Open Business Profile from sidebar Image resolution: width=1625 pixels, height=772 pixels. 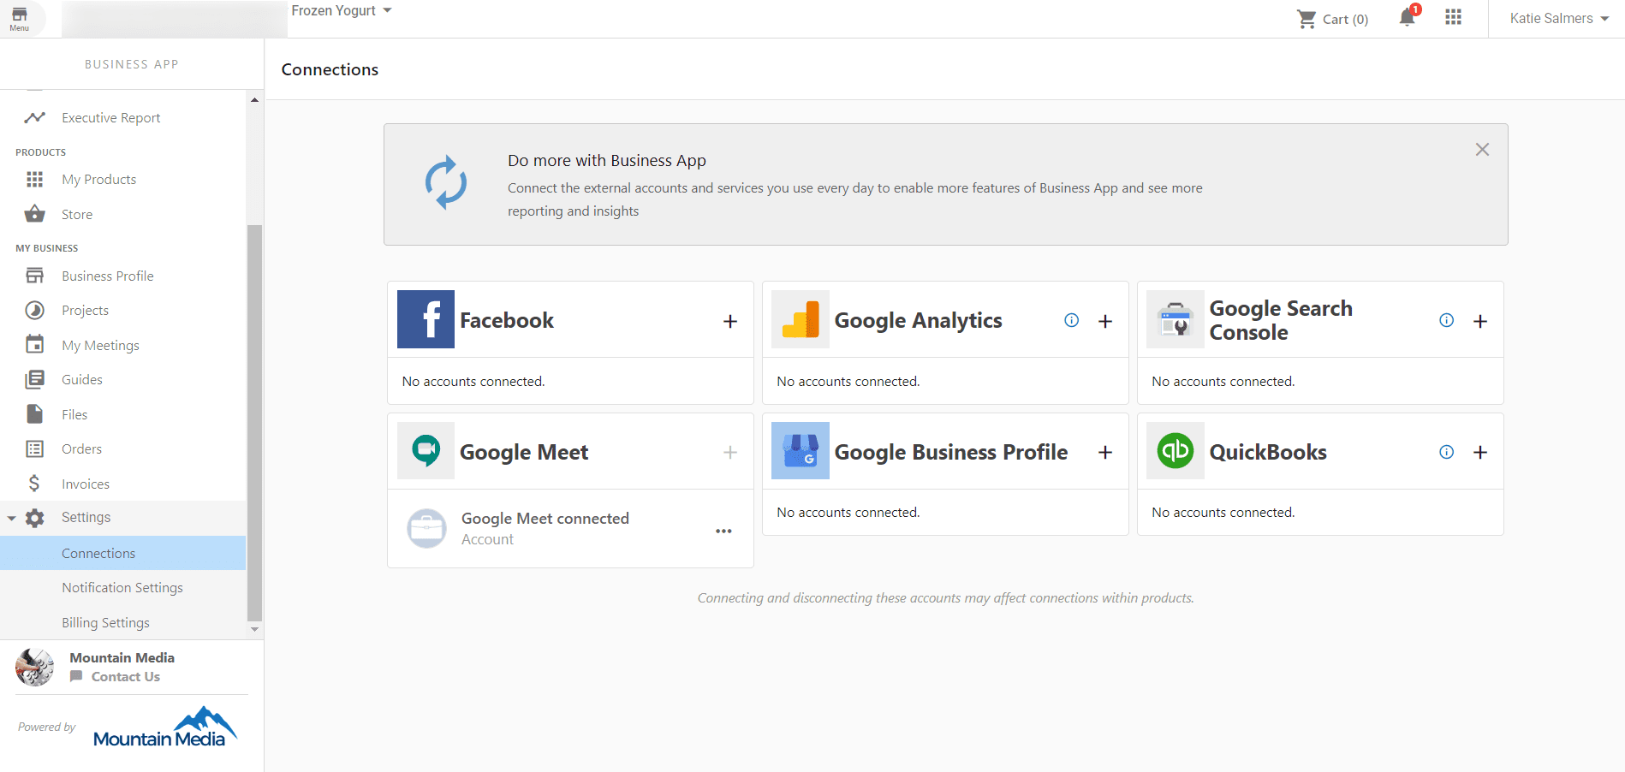[x=108, y=276]
